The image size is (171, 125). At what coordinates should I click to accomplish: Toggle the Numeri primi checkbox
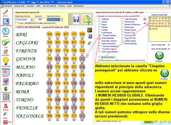[x=123, y=22]
